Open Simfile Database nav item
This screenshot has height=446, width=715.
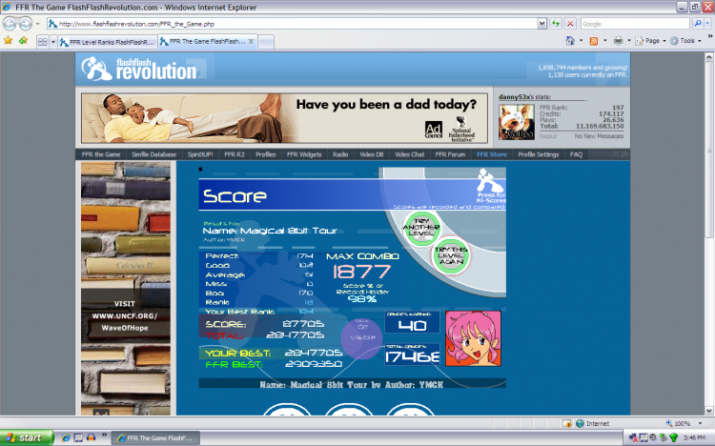(154, 154)
